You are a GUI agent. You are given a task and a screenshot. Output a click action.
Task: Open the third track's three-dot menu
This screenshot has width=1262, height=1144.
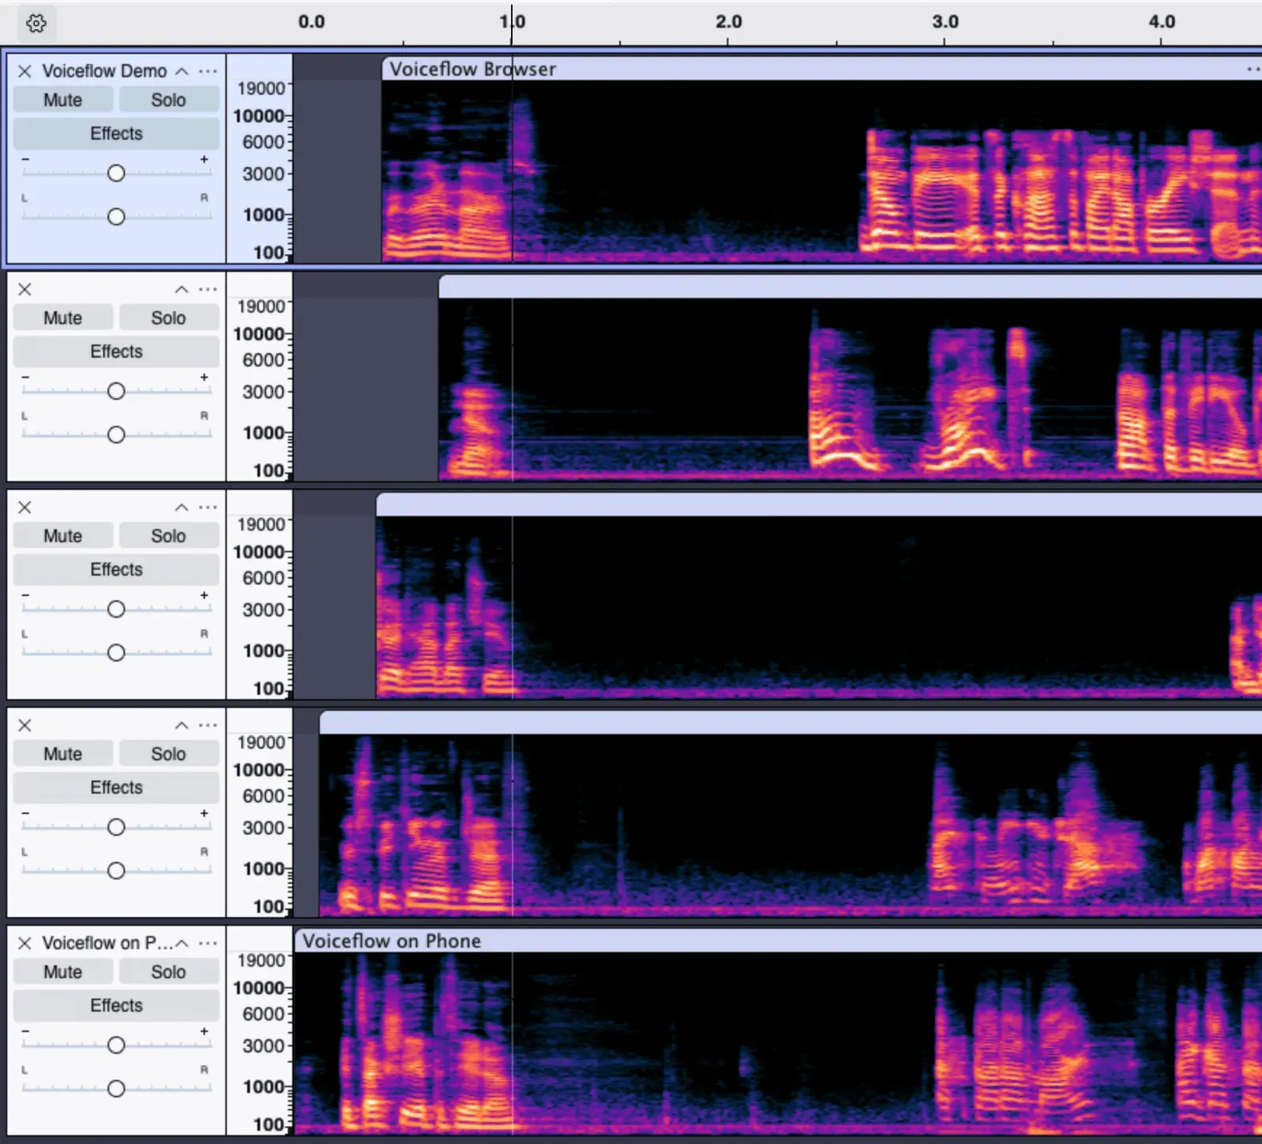click(208, 508)
